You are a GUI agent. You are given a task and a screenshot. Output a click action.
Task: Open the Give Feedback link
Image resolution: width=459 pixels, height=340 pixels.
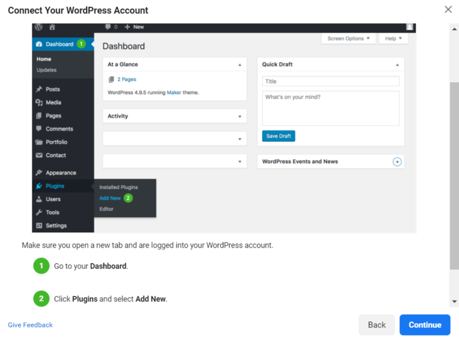(x=30, y=325)
